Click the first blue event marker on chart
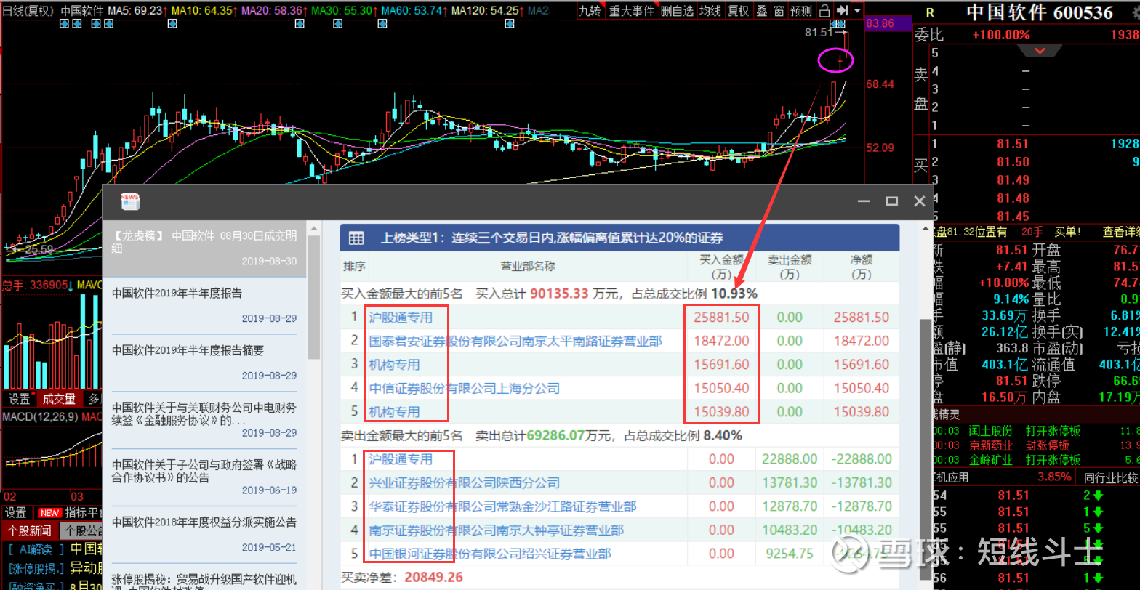Screen dimensions: 1140x590 click(x=65, y=24)
